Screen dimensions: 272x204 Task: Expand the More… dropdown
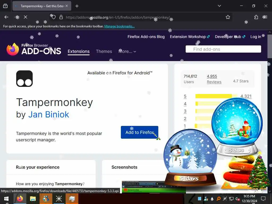click(127, 51)
